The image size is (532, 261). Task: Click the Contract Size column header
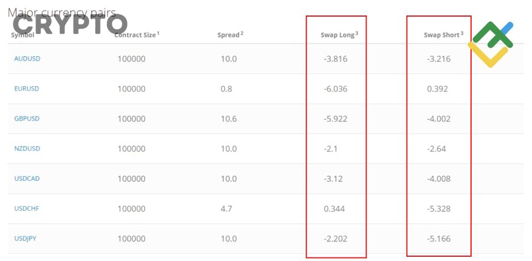click(x=137, y=35)
